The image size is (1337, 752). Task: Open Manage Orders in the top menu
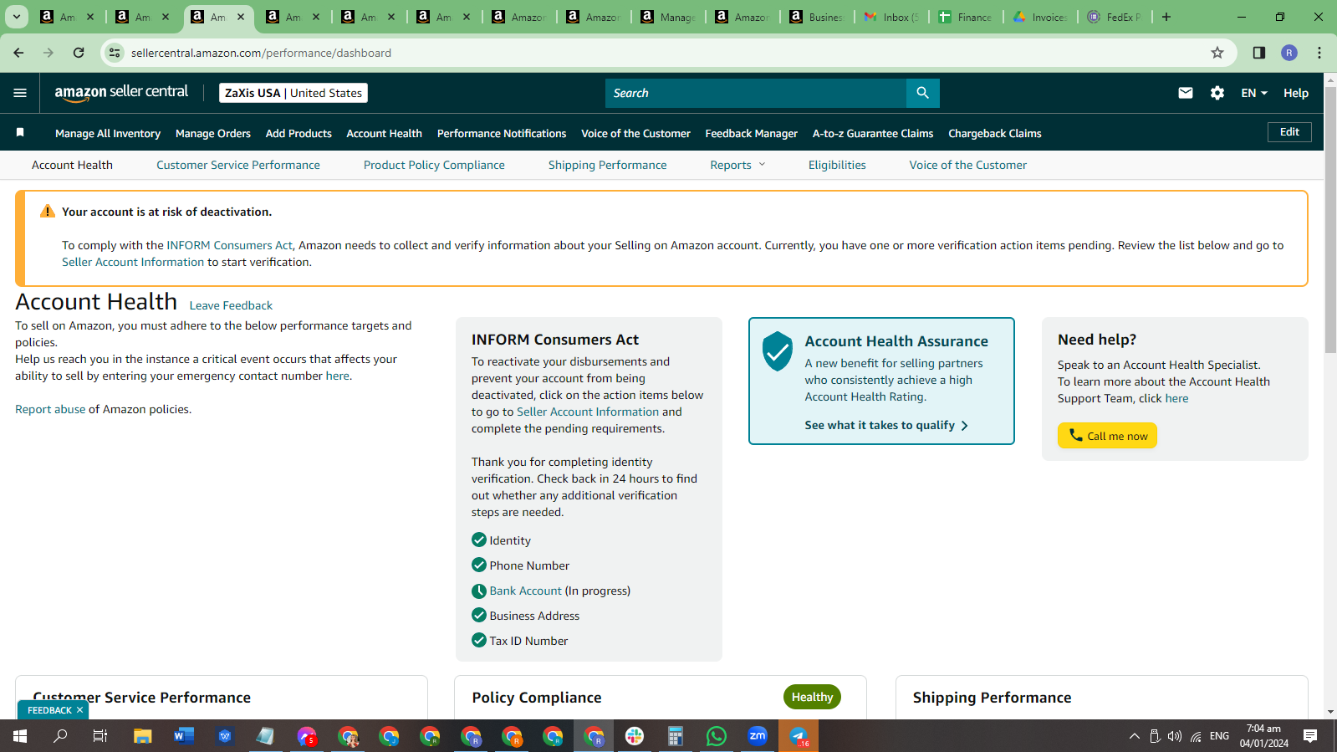tap(213, 133)
